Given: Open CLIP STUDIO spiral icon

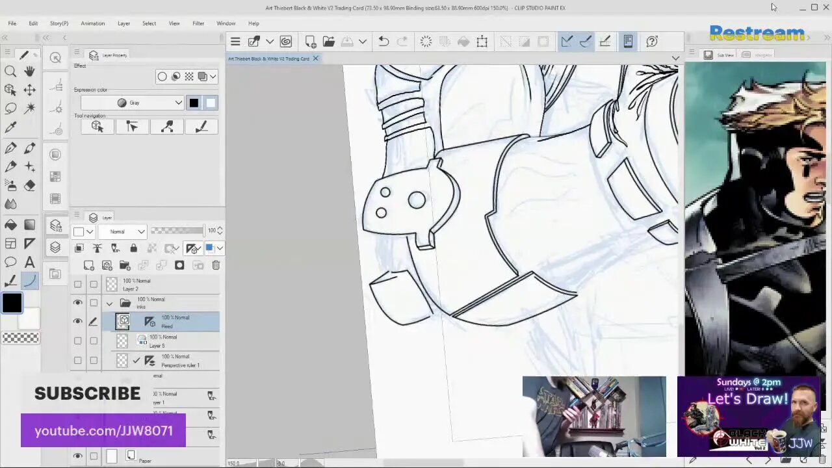Looking at the screenshot, I should click(x=286, y=42).
